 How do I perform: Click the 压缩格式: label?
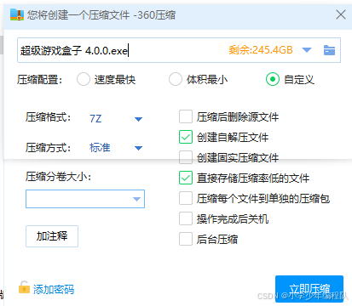click(48, 117)
